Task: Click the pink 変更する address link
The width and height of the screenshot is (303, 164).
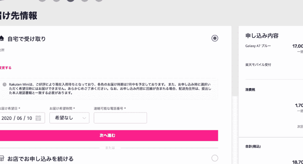Action: (6, 68)
